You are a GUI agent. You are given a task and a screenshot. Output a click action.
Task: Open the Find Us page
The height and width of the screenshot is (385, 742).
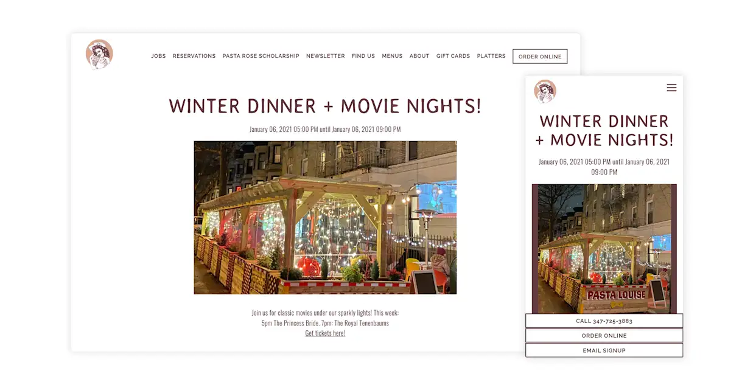coord(363,56)
